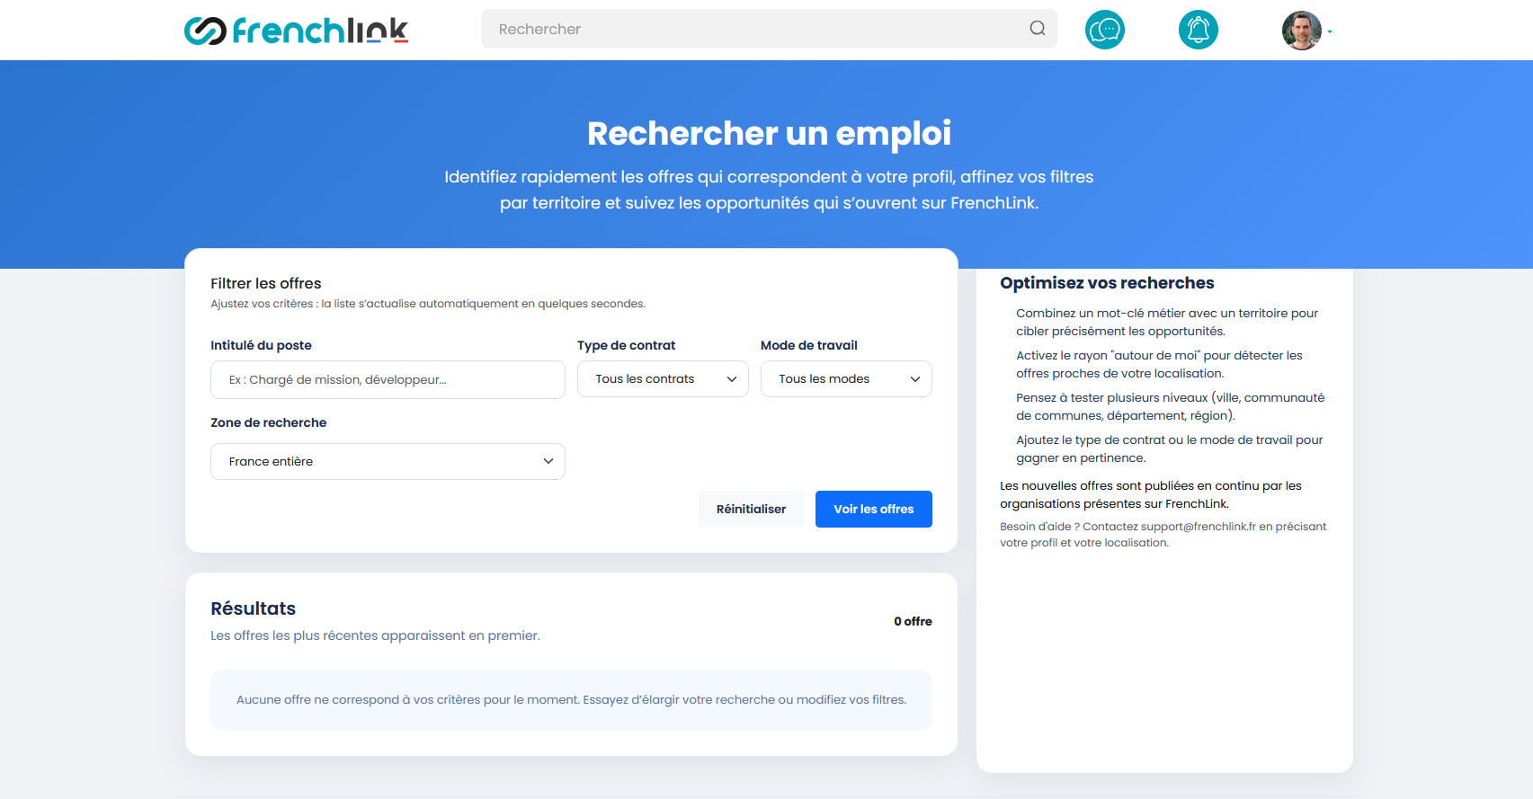
Task: Click the magnifier icon in search bar
Action: click(1038, 29)
